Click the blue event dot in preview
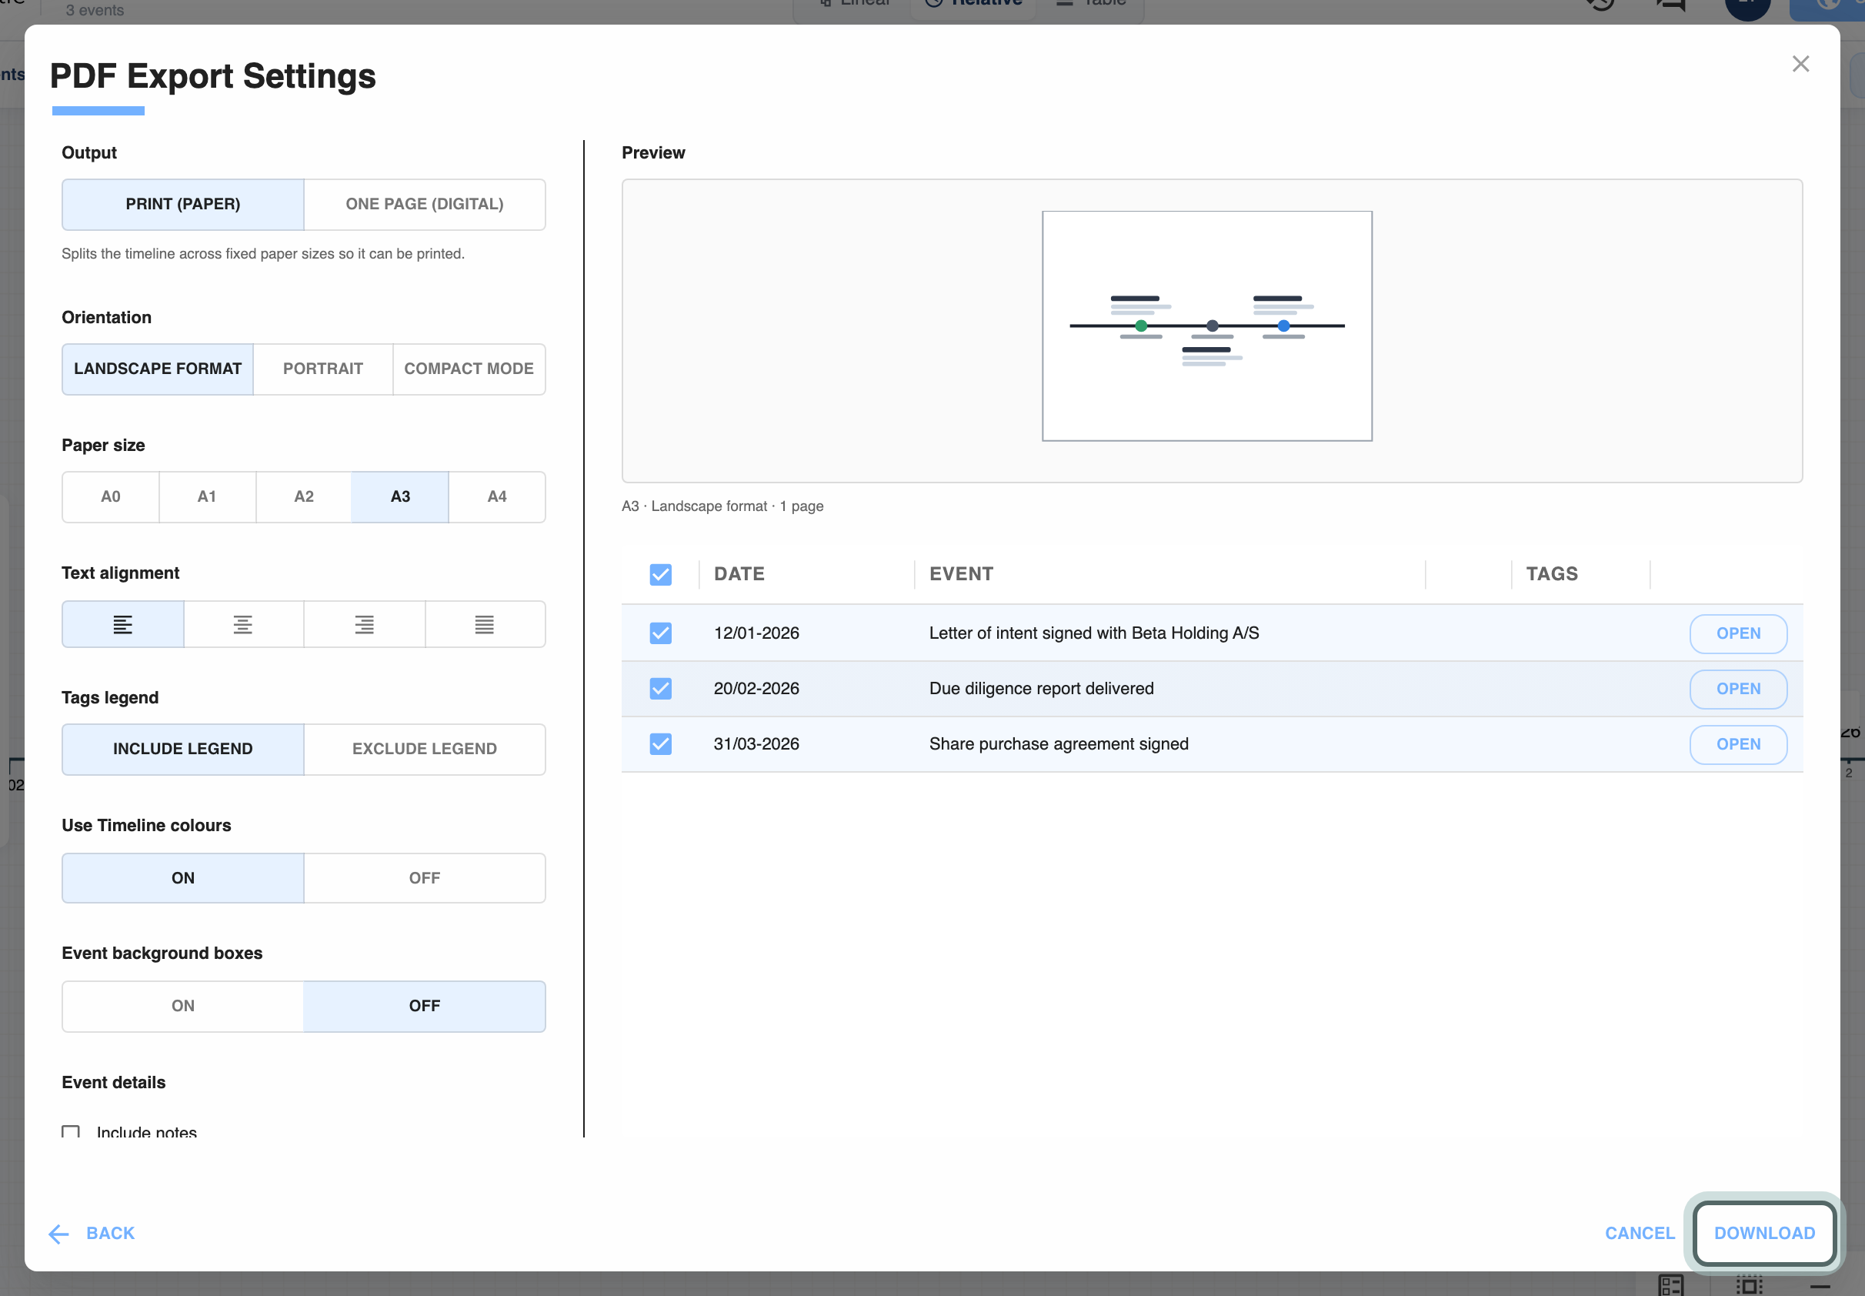 coord(1284,326)
